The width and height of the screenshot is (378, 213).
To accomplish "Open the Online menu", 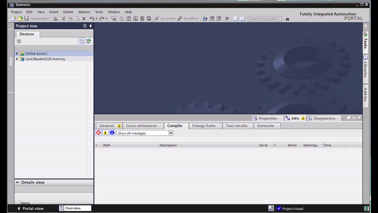I will click(x=68, y=12).
